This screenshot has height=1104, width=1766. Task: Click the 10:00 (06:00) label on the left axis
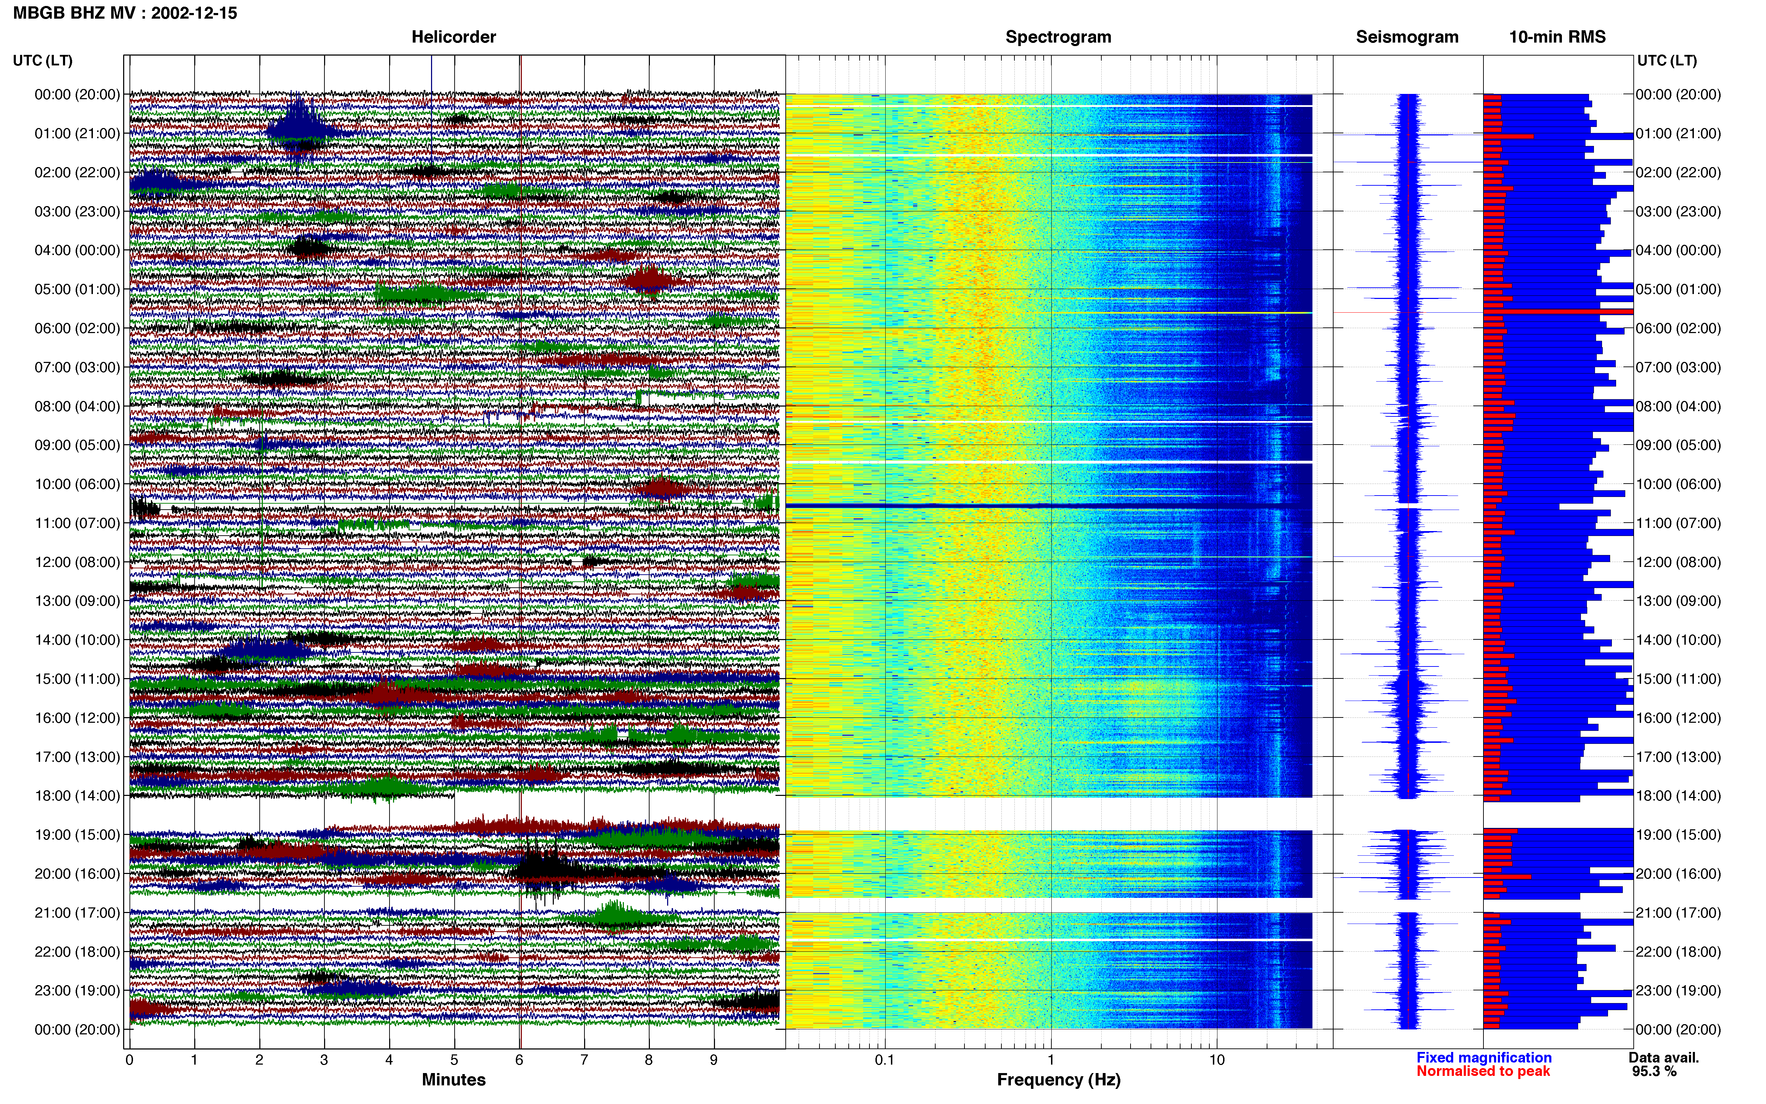click(77, 484)
